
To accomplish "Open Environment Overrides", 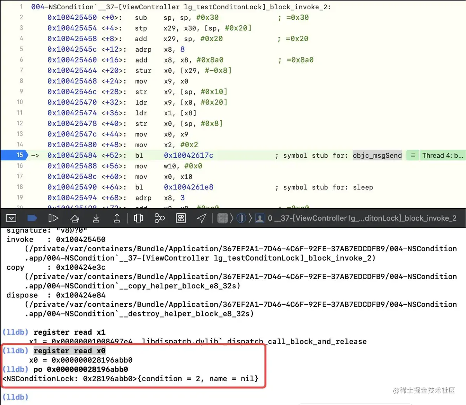I will [x=181, y=218].
